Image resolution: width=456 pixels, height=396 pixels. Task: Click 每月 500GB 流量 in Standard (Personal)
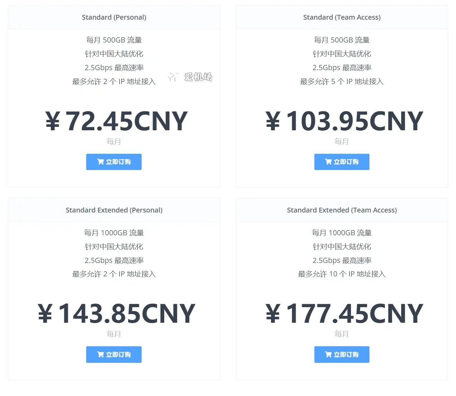[x=114, y=40]
